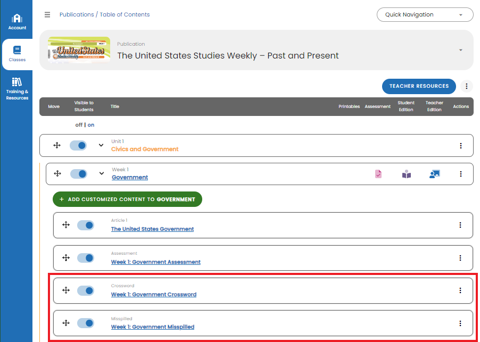The width and height of the screenshot is (480, 342).
Task: Click Table of Contents breadcrumb
Action: pos(125,15)
